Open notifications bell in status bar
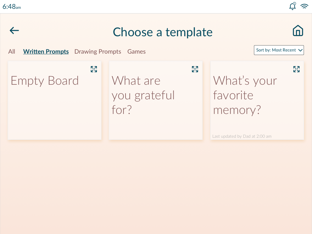Screen dimensions: 312x234 click(292, 6)
